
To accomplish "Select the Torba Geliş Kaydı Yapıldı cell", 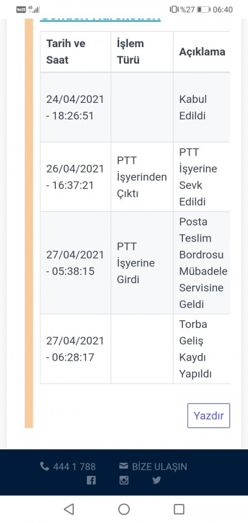I will coord(201,349).
